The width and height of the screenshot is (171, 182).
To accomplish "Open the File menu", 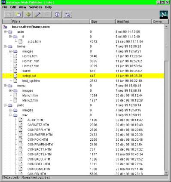I will pos(5,7).
